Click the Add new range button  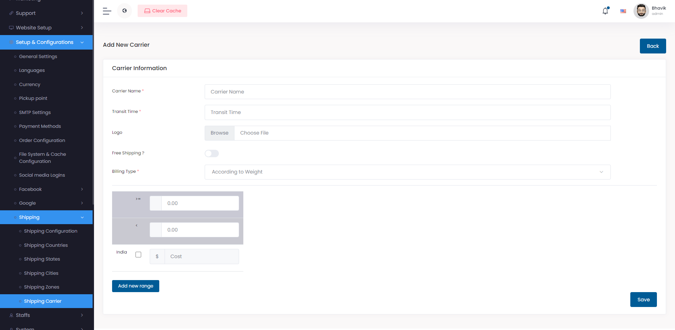135,286
